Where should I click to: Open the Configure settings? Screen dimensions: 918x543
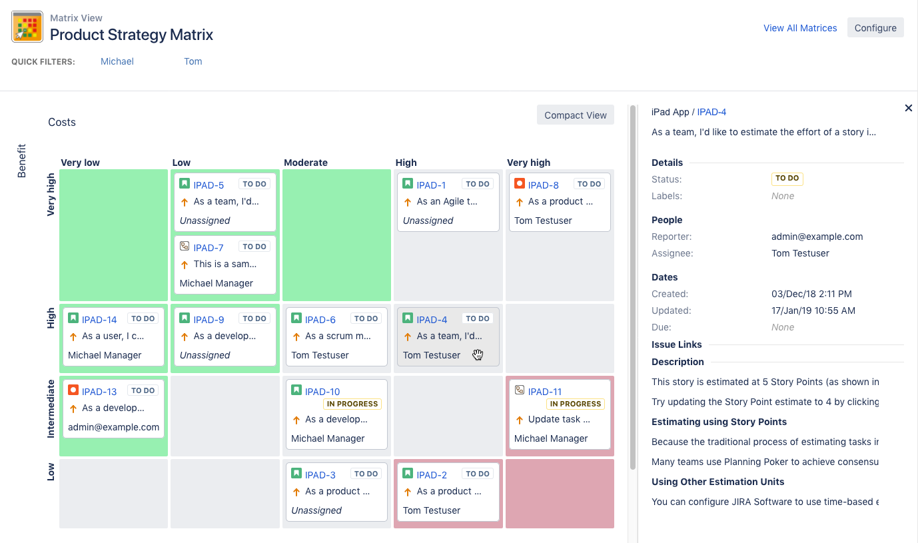875,28
